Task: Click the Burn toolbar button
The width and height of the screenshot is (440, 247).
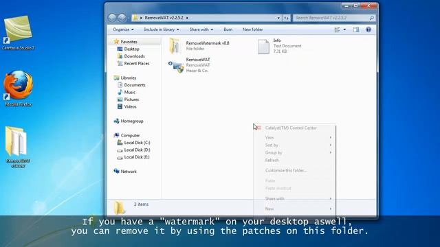Action: pyautogui.click(x=228, y=30)
